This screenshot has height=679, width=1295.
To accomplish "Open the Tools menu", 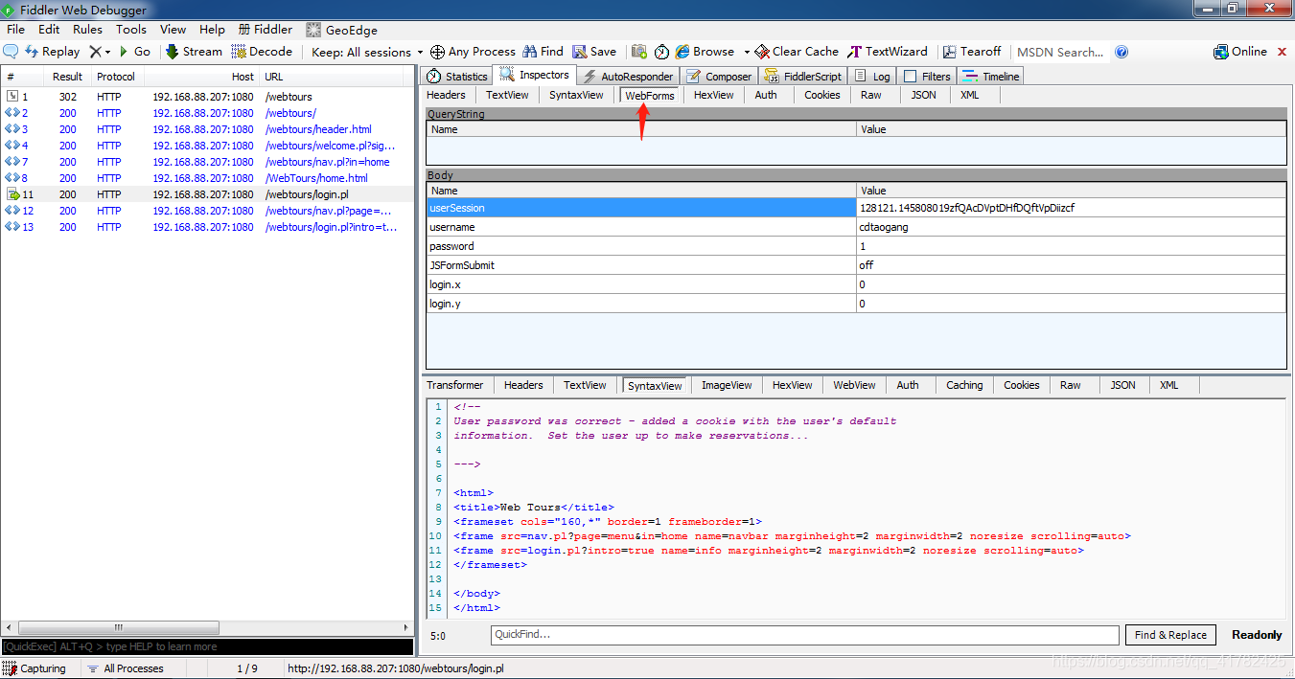I will point(131,30).
